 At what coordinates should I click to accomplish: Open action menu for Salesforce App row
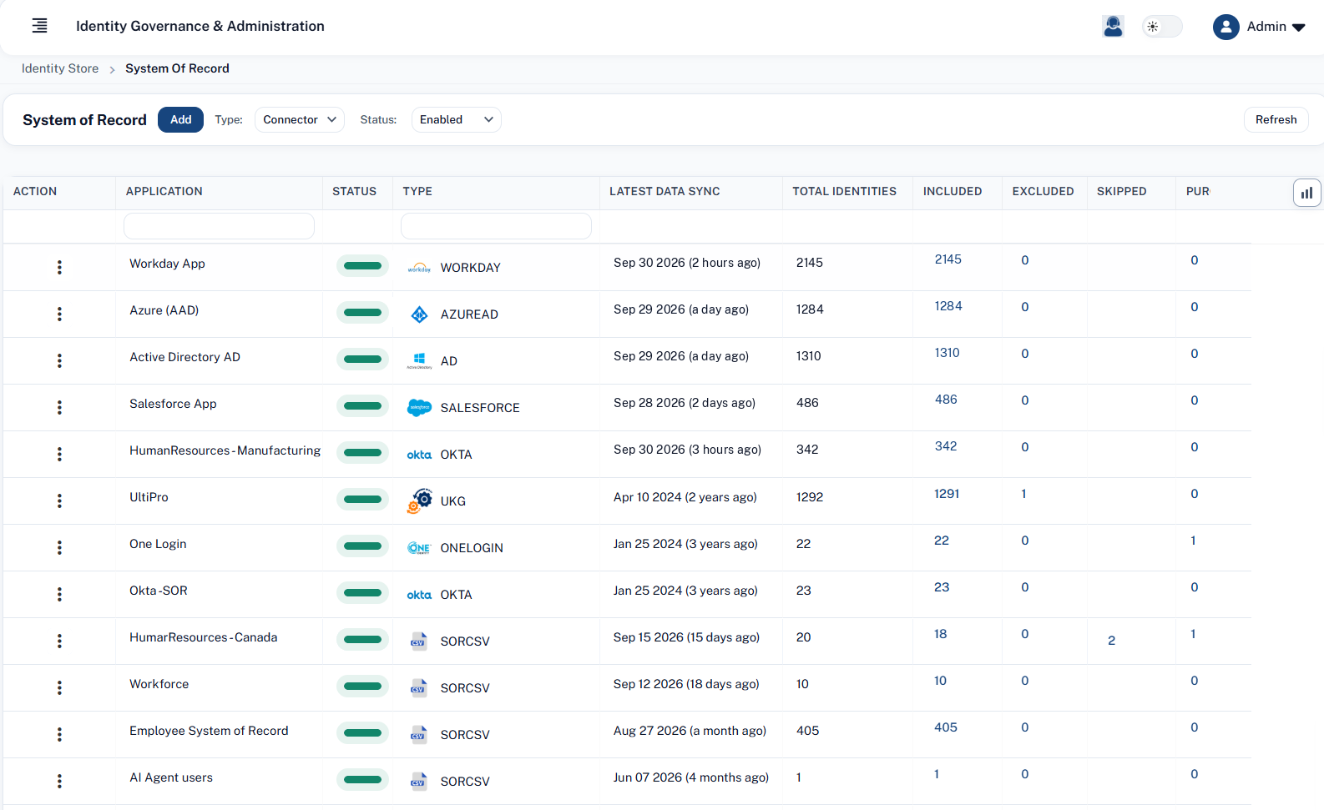59,407
